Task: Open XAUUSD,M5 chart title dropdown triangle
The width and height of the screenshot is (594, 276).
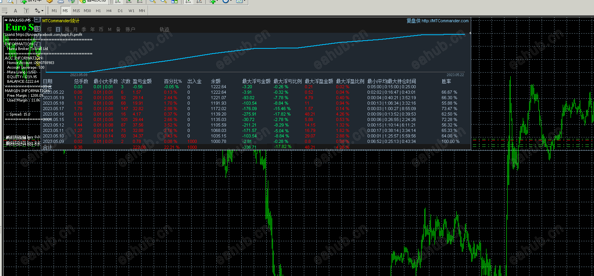Action: pyautogui.click(x=7, y=20)
